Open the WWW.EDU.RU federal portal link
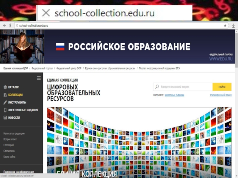 221,59
